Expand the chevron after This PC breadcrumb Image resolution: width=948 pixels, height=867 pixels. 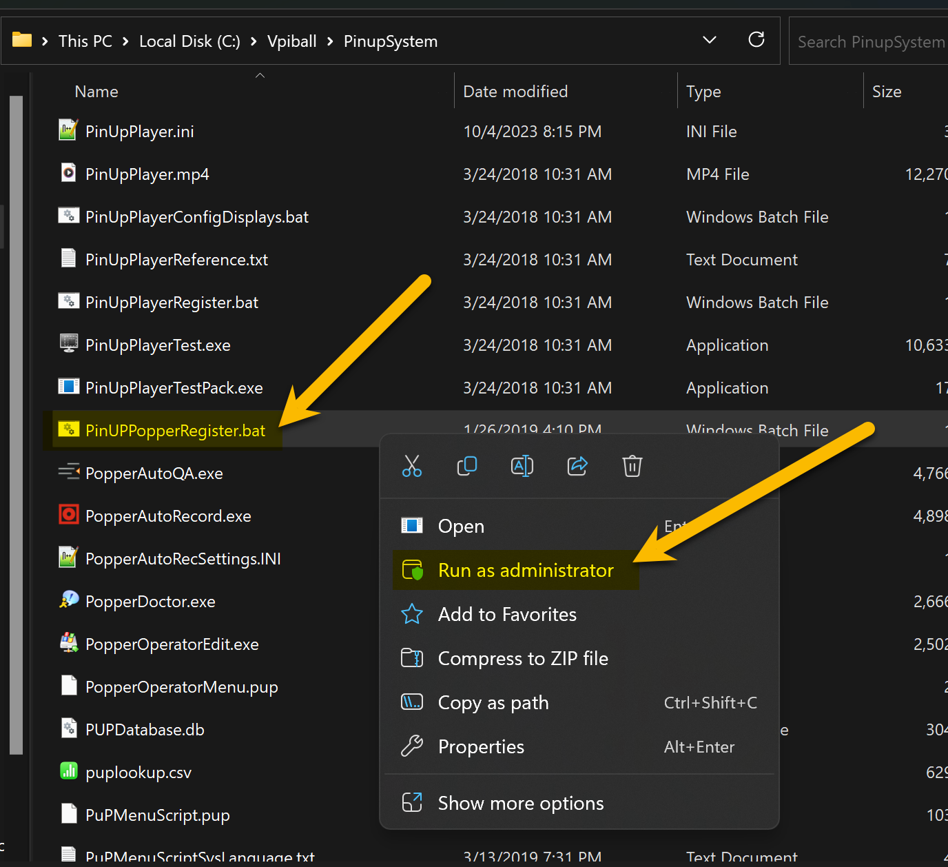pyautogui.click(x=125, y=42)
